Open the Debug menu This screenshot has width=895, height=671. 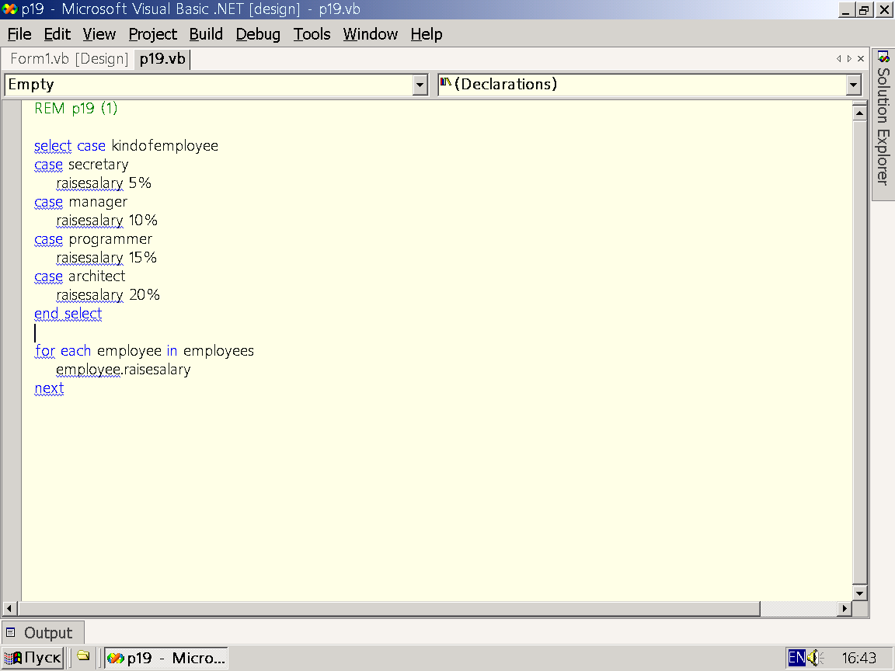click(x=258, y=34)
